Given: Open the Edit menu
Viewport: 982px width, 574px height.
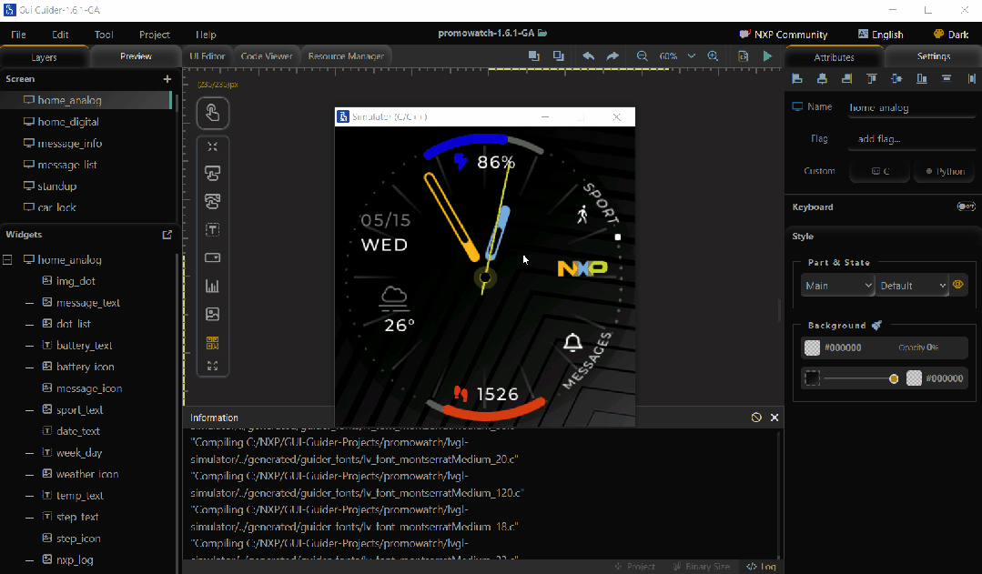Looking at the screenshot, I should tap(60, 35).
